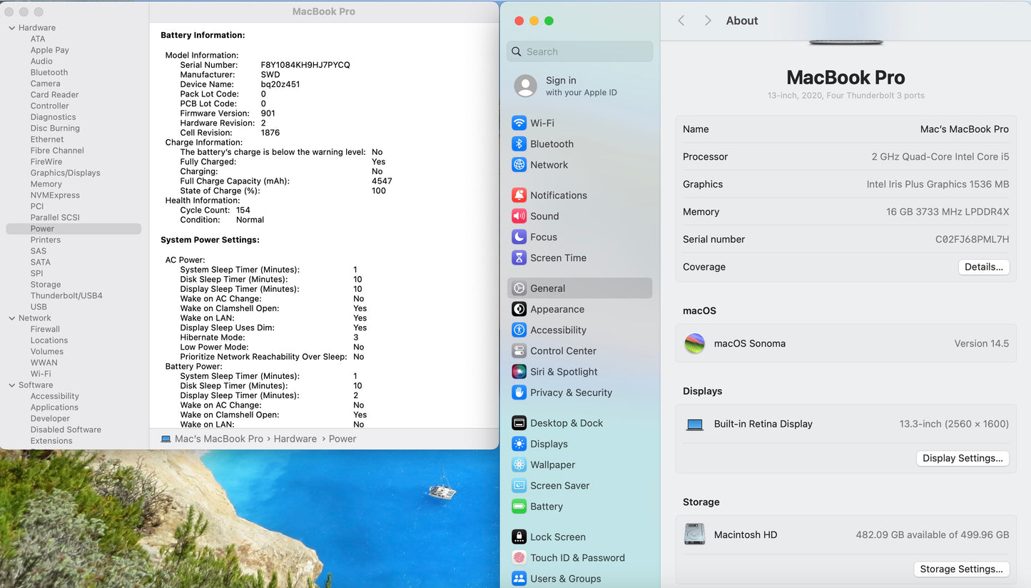The image size is (1031, 588).
Task: Open the Notifications pane icon
Action: click(519, 195)
